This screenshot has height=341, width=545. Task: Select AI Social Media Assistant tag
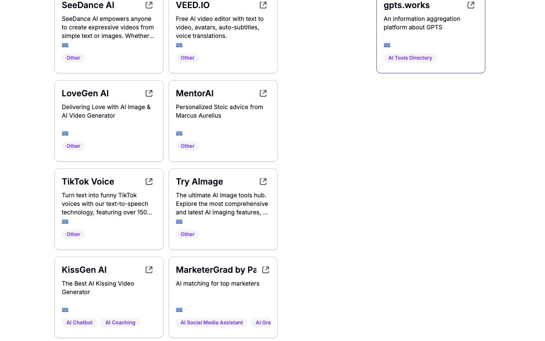[x=212, y=323]
